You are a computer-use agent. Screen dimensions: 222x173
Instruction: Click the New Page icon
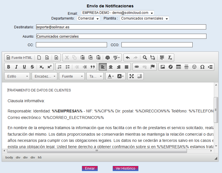pos(39,57)
